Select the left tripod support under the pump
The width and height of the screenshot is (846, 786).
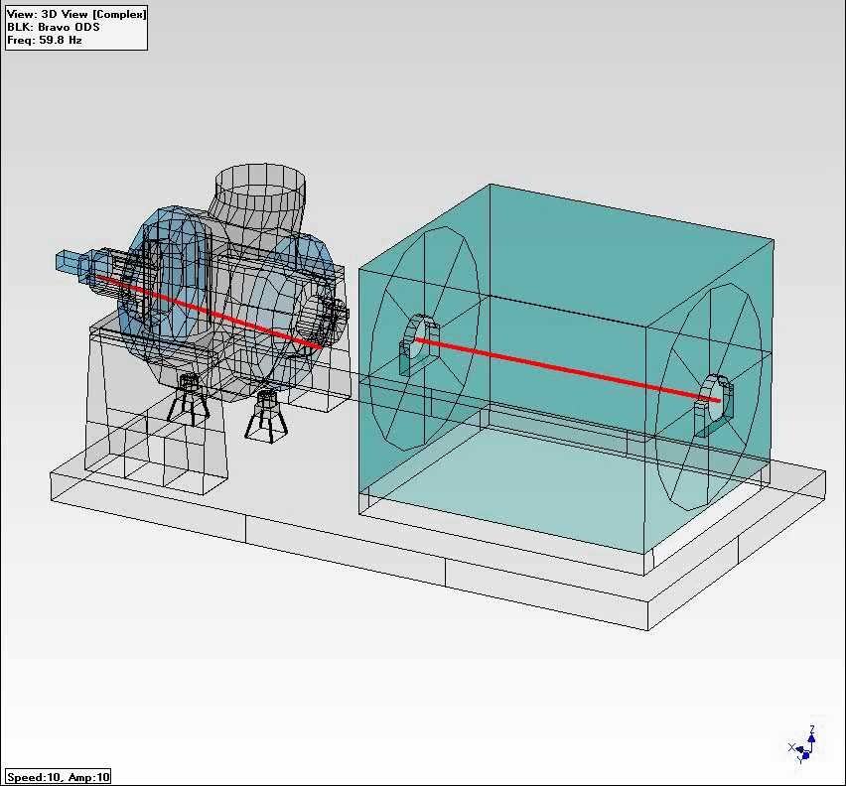point(188,399)
